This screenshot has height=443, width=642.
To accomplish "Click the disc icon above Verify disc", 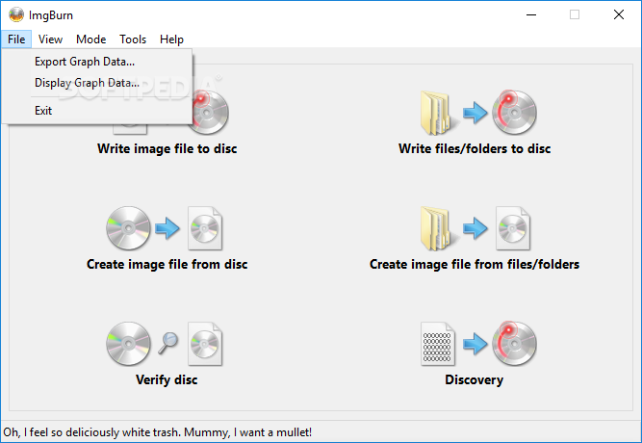I will pos(128,344).
